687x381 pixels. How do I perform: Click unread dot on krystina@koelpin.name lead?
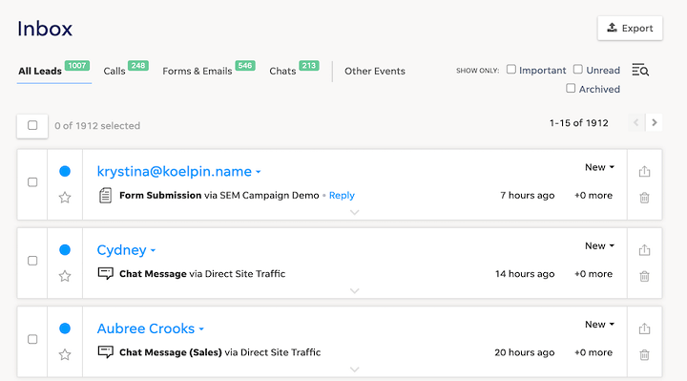click(65, 171)
